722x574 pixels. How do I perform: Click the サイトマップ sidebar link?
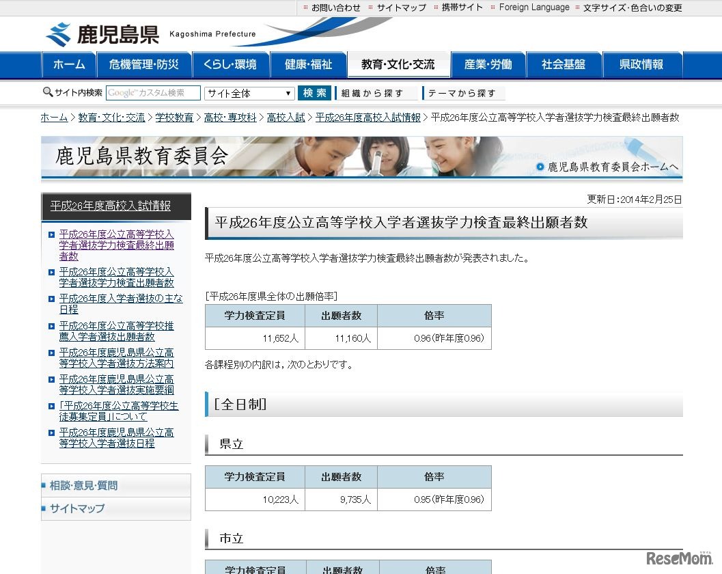(79, 508)
